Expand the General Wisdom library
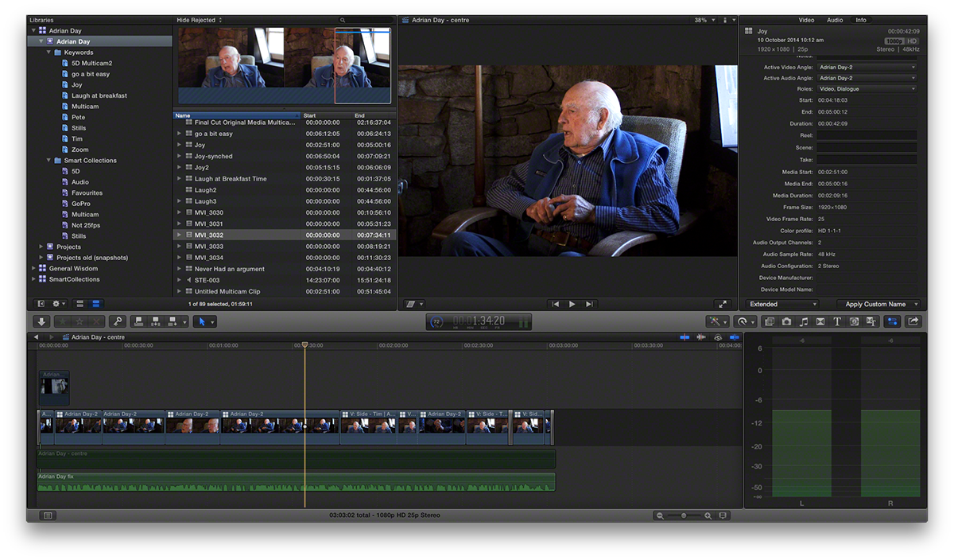The height and width of the screenshot is (560, 954). (33, 269)
